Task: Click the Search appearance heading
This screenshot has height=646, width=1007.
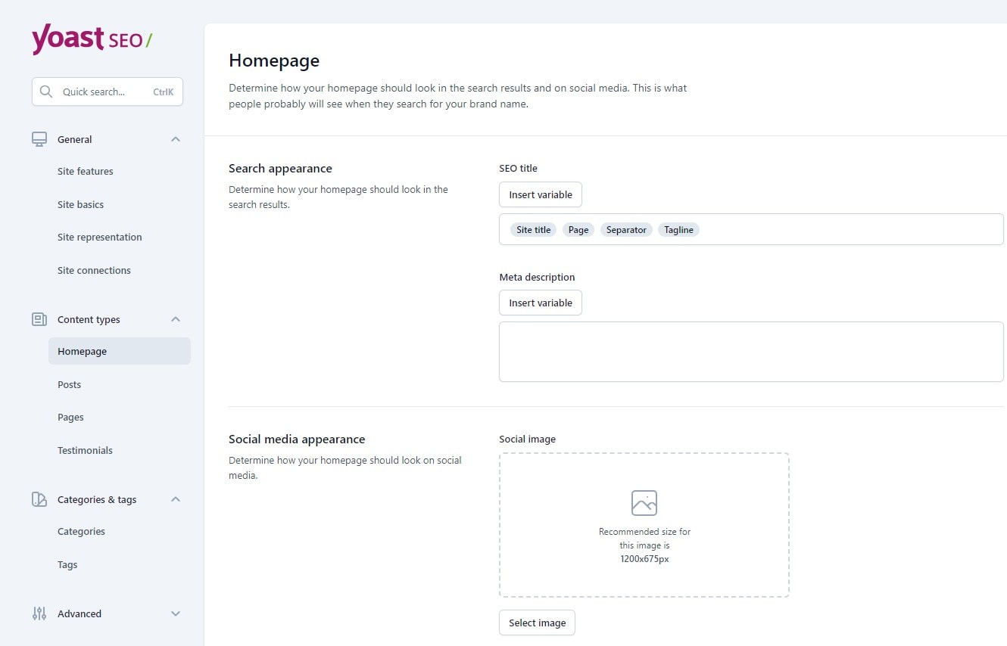Action: pyautogui.click(x=280, y=168)
